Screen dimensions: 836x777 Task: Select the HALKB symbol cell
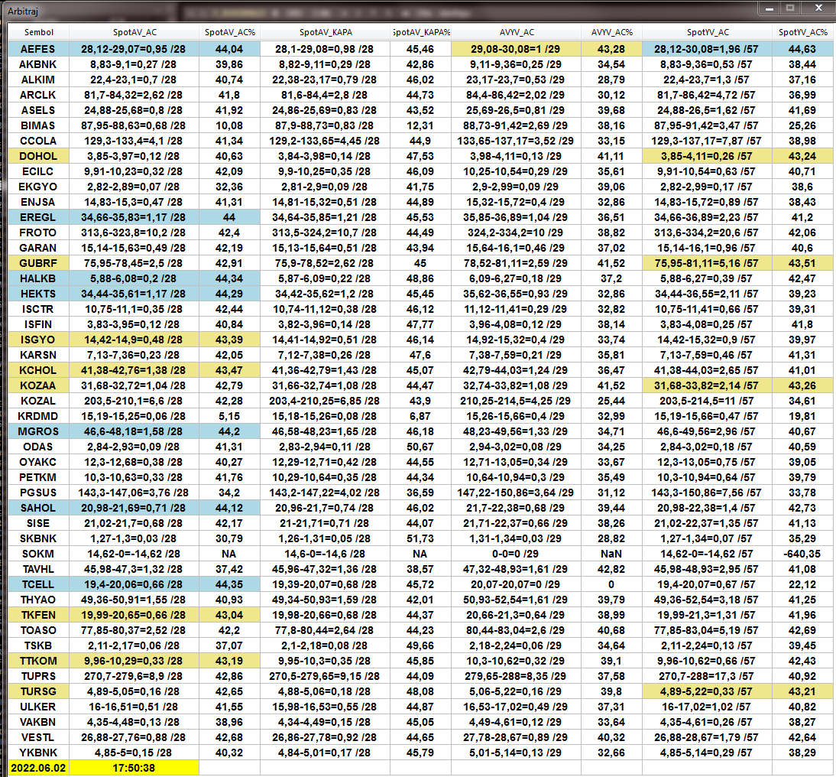[x=38, y=278]
